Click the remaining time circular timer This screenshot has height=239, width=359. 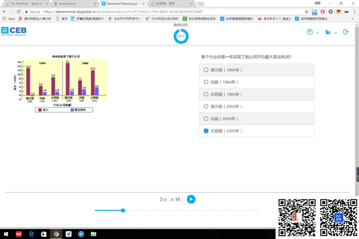tap(181, 36)
